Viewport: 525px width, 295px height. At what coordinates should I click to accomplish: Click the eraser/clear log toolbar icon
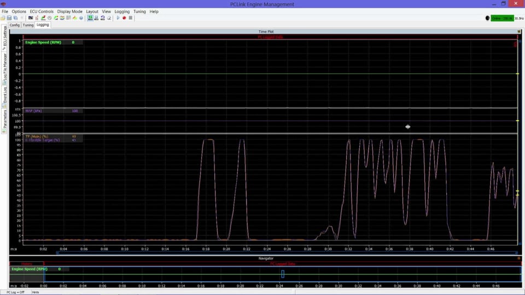109,18
